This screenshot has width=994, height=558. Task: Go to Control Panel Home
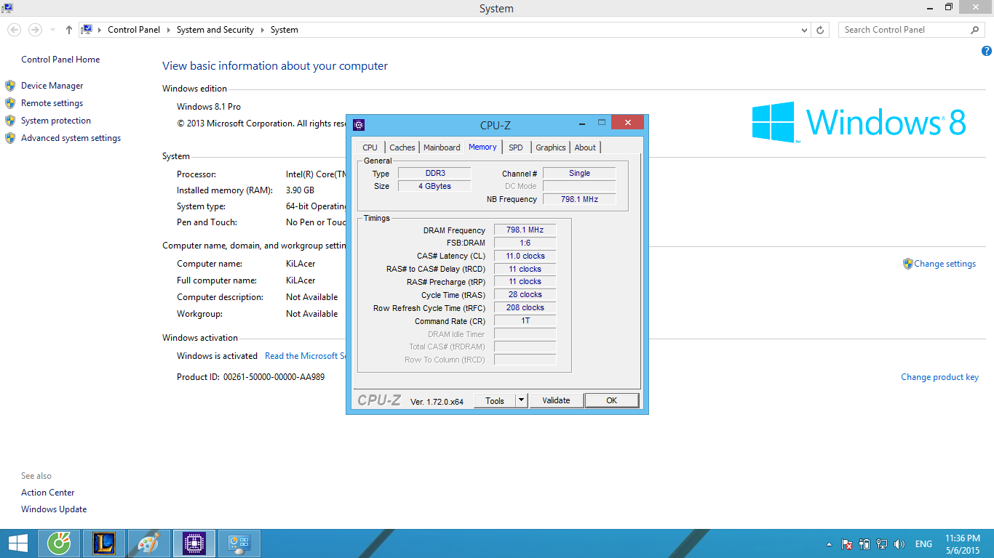(60, 60)
